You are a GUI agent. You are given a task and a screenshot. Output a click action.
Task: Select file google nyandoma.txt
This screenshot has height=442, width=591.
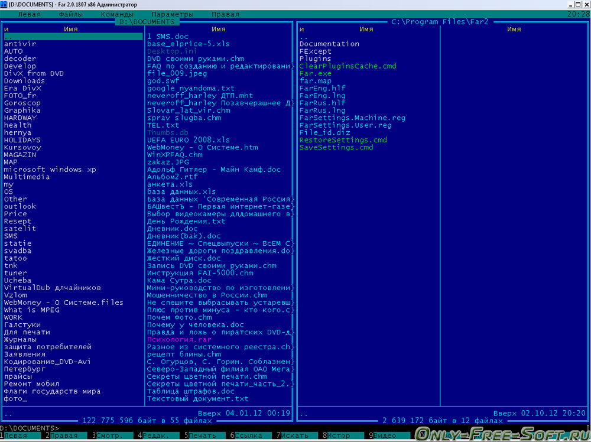191,88
